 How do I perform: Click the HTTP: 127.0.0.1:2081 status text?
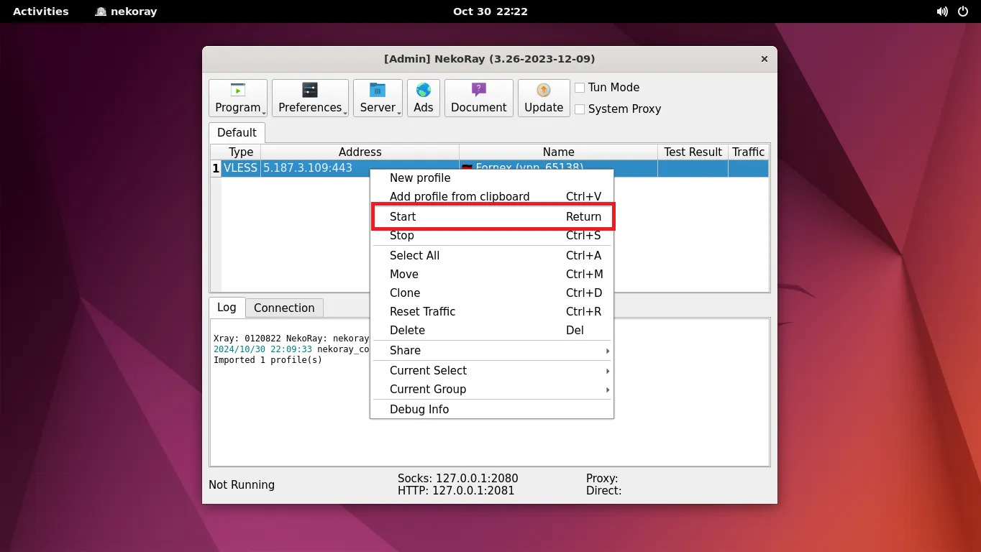tap(456, 491)
